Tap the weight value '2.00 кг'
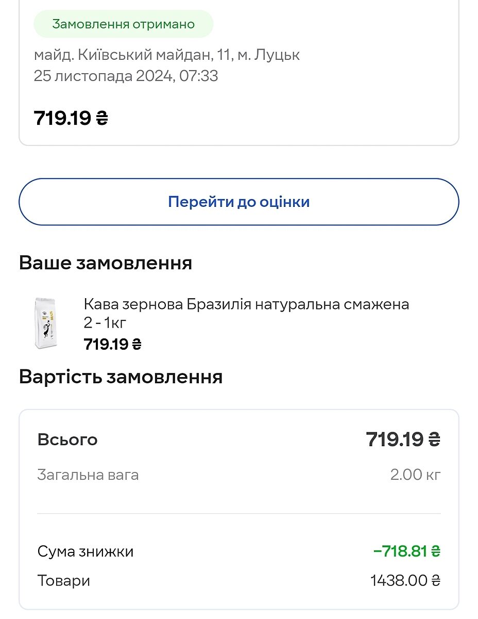Image resolution: width=478 pixels, height=619 pixels. 415,475
